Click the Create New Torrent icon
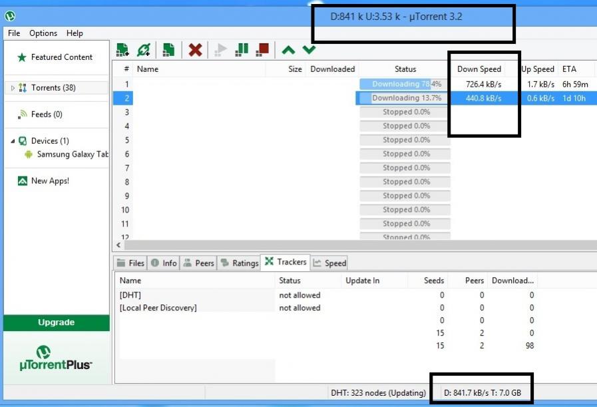This screenshot has height=407, width=597. (168, 49)
